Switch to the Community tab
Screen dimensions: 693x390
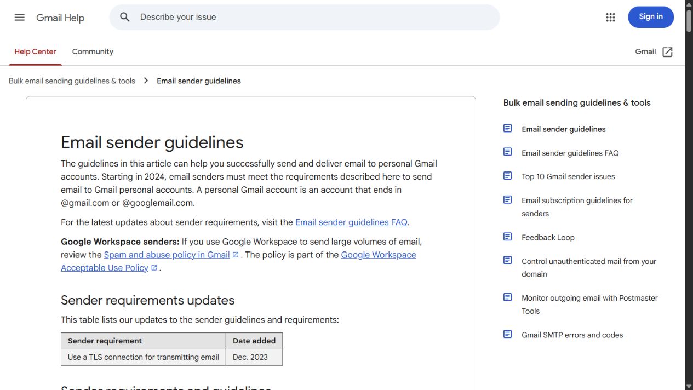pyautogui.click(x=93, y=52)
